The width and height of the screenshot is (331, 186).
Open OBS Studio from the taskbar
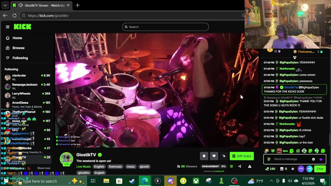coord(234,181)
